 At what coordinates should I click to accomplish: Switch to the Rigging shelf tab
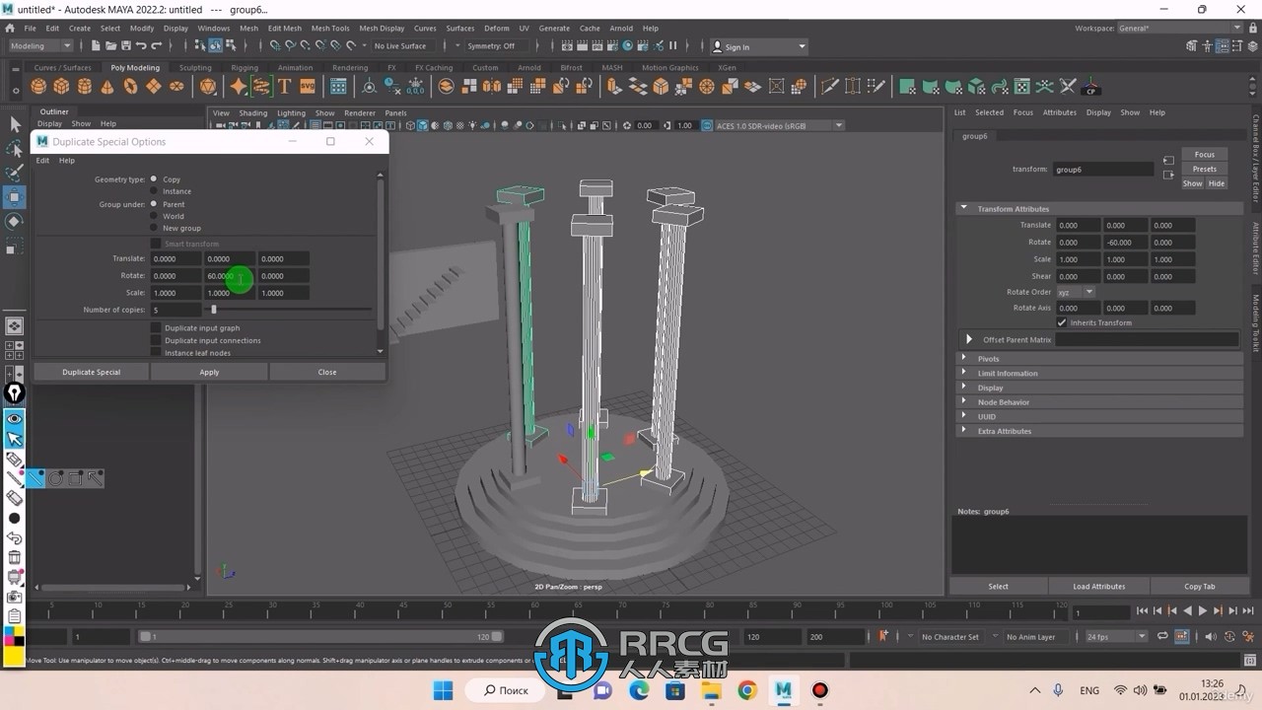245,68
